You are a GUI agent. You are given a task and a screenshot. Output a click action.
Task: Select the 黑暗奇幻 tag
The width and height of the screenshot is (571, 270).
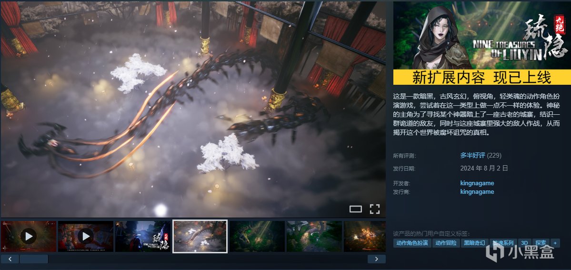coord(474,243)
